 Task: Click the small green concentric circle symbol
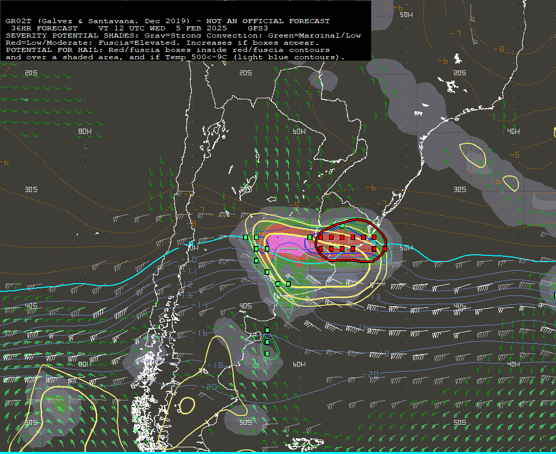(256, 365)
